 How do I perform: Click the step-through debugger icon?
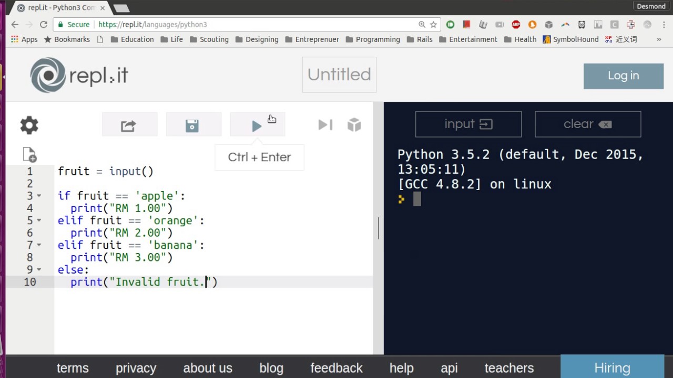click(325, 125)
